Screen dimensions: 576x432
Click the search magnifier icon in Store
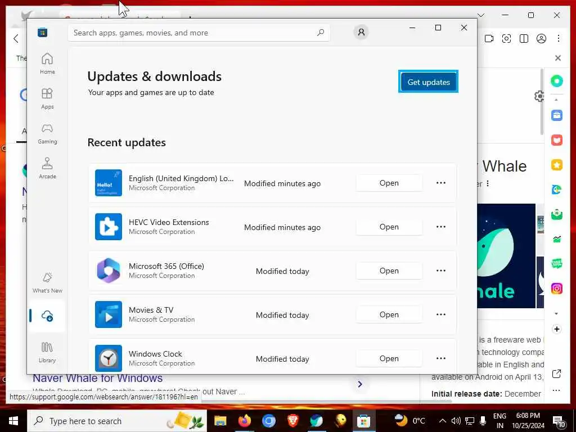pyautogui.click(x=320, y=33)
